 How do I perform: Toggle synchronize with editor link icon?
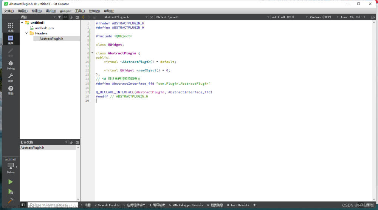(x=65, y=17)
